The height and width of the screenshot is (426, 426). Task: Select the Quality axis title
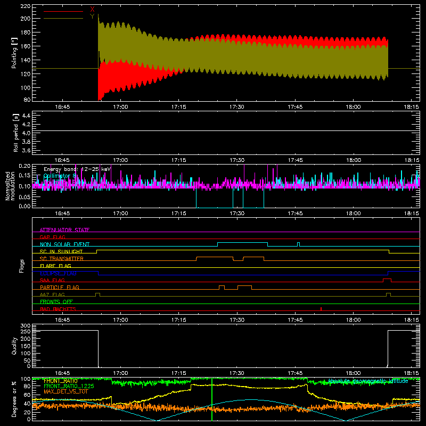pyautogui.click(x=14, y=346)
